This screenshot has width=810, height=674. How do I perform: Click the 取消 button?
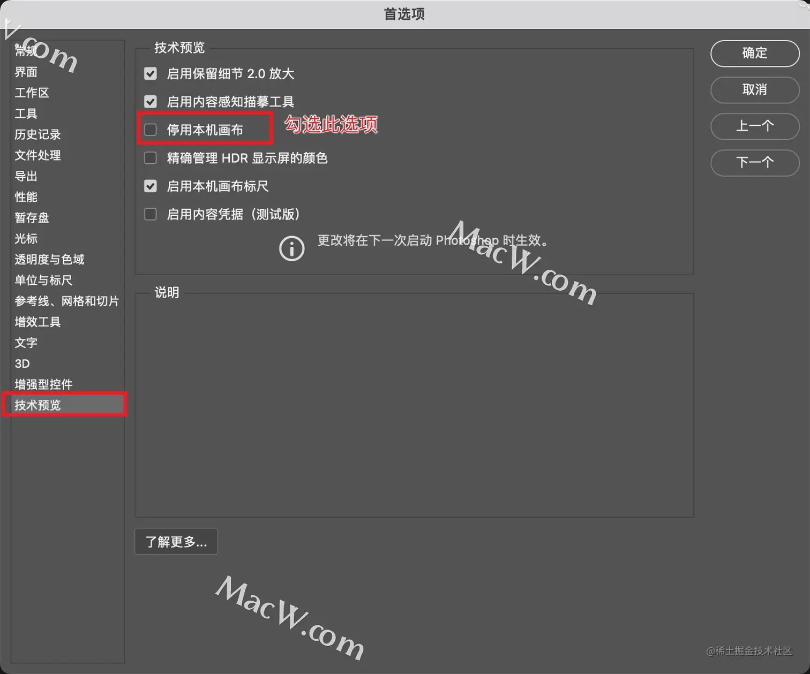755,89
